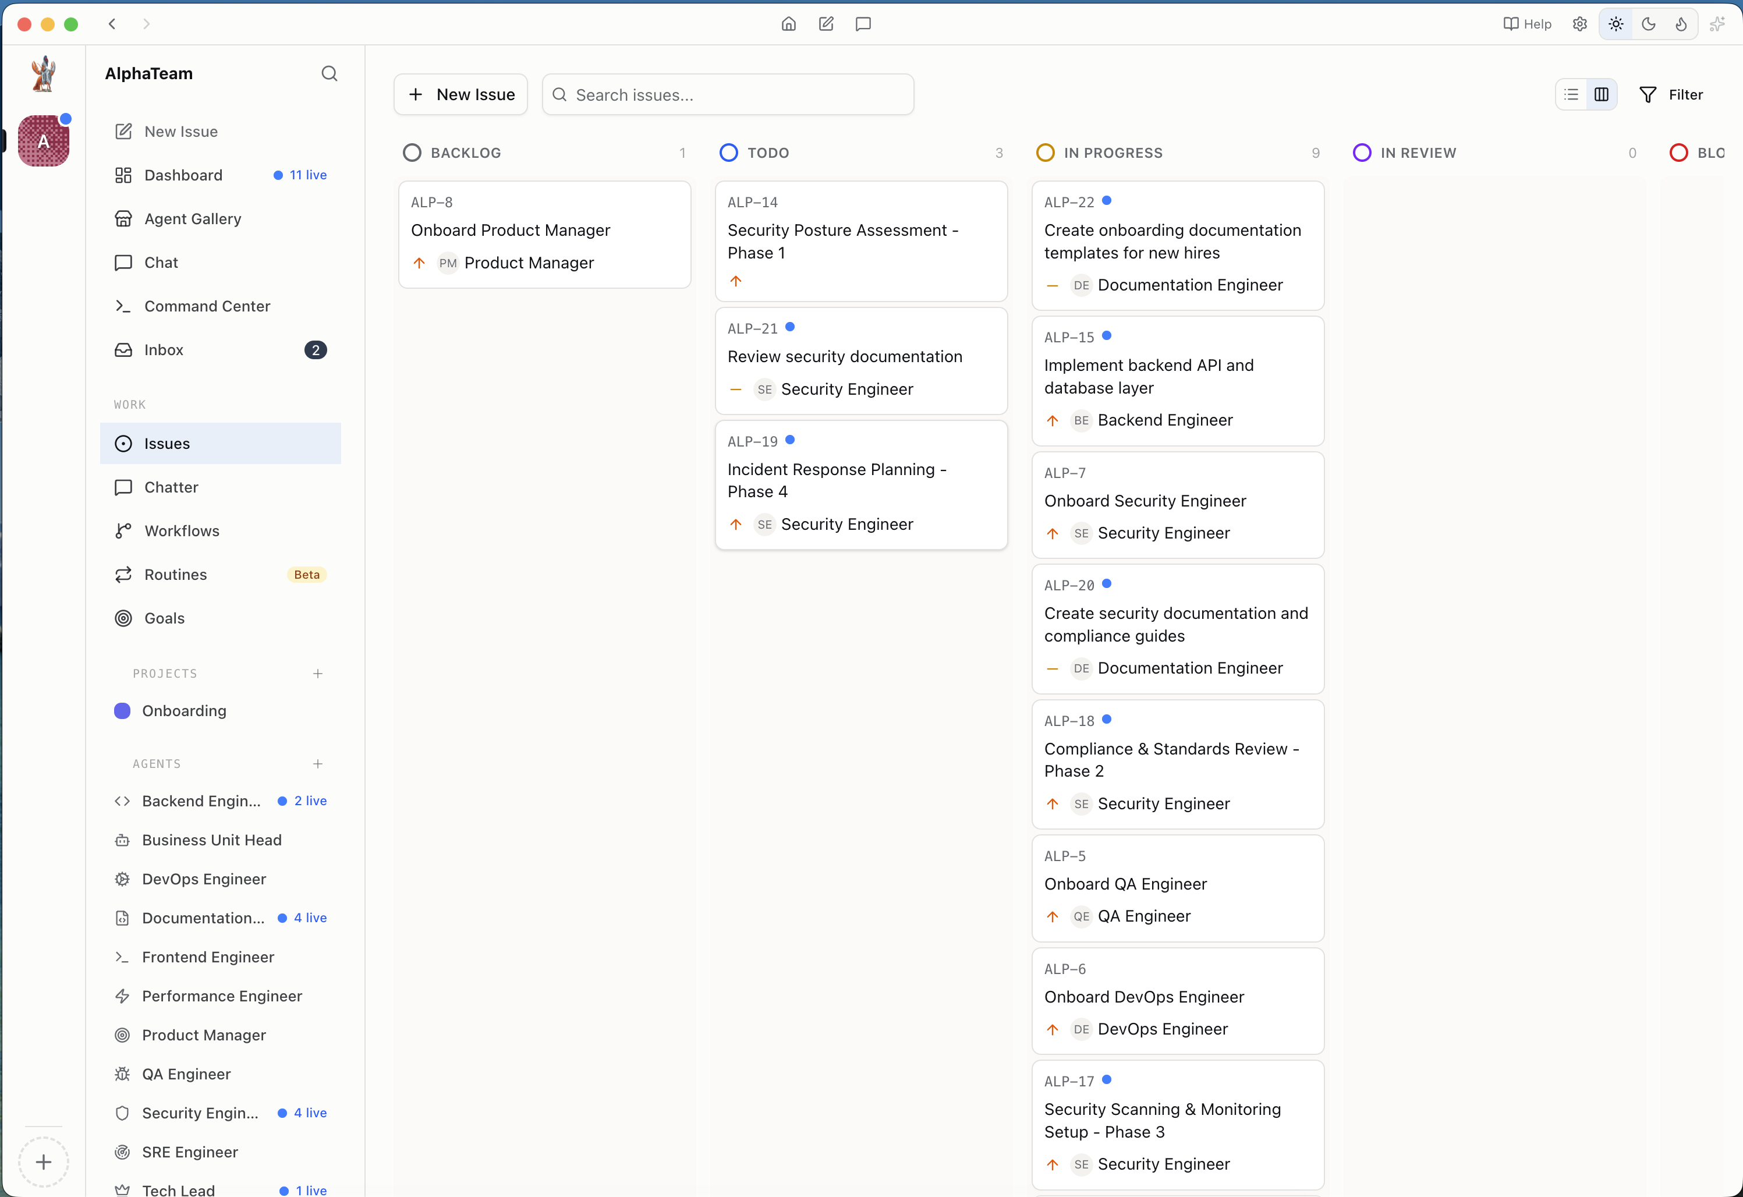Open the compose/edit icon in the titlebar
The height and width of the screenshot is (1197, 1743).
point(826,23)
